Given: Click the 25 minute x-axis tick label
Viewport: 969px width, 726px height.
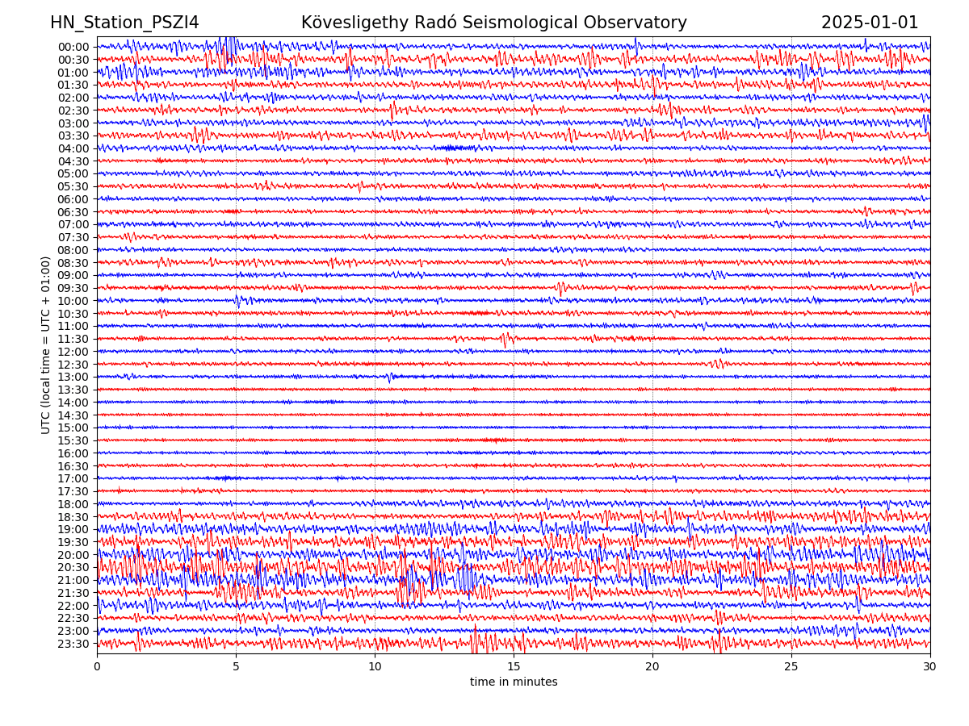Looking at the screenshot, I should 791,667.
